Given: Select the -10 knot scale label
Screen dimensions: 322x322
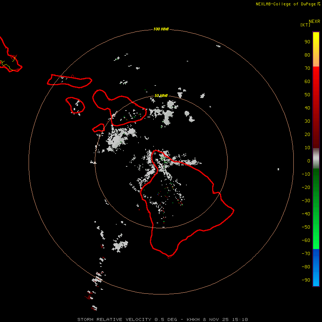Looking at the screenshot, I should [306, 174].
